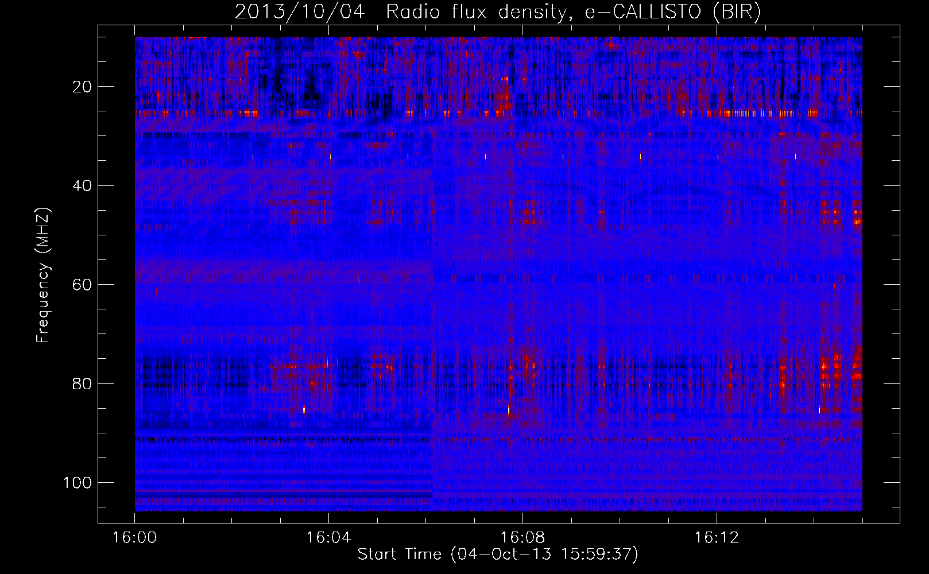Click the '60' frequency tick label
929x574 pixels.
82,285
